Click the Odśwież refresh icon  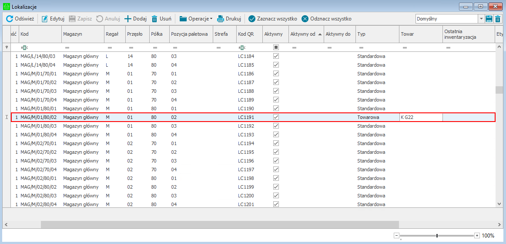tap(10, 19)
